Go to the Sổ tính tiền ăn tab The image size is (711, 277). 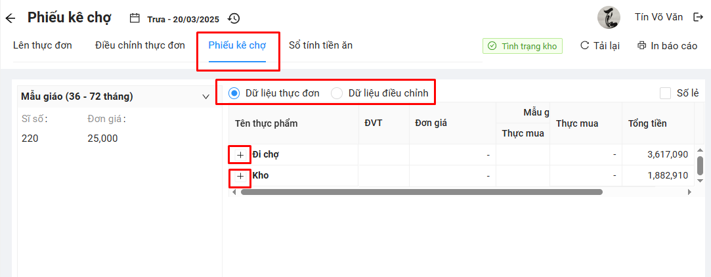320,45
